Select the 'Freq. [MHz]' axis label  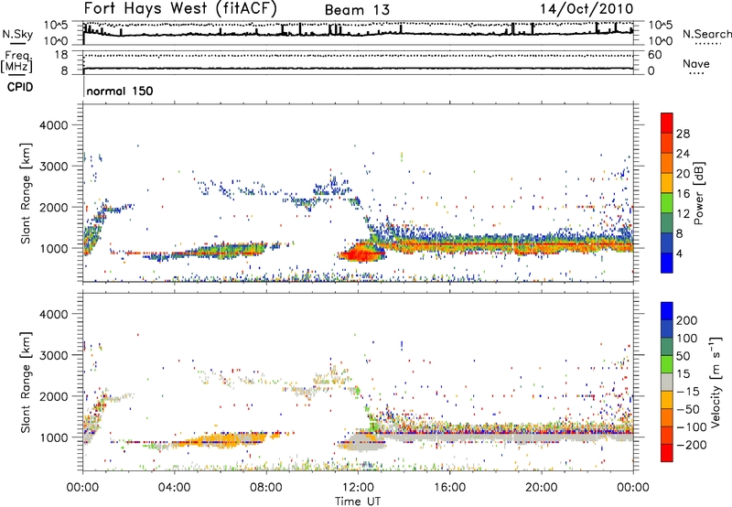click(16, 61)
